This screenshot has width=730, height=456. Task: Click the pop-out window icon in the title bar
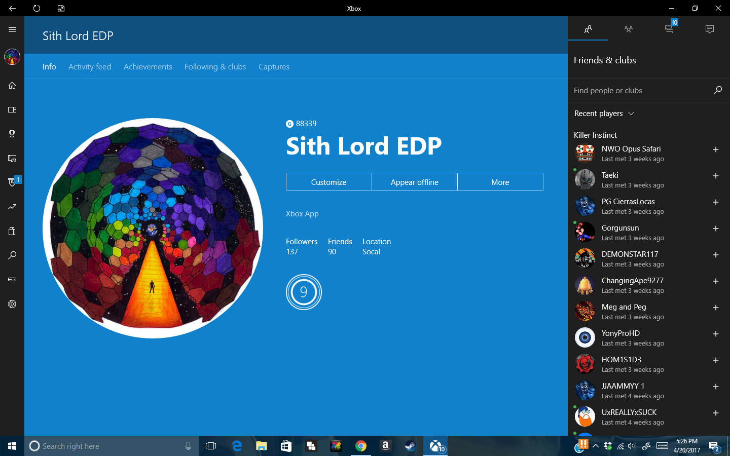[x=61, y=8]
